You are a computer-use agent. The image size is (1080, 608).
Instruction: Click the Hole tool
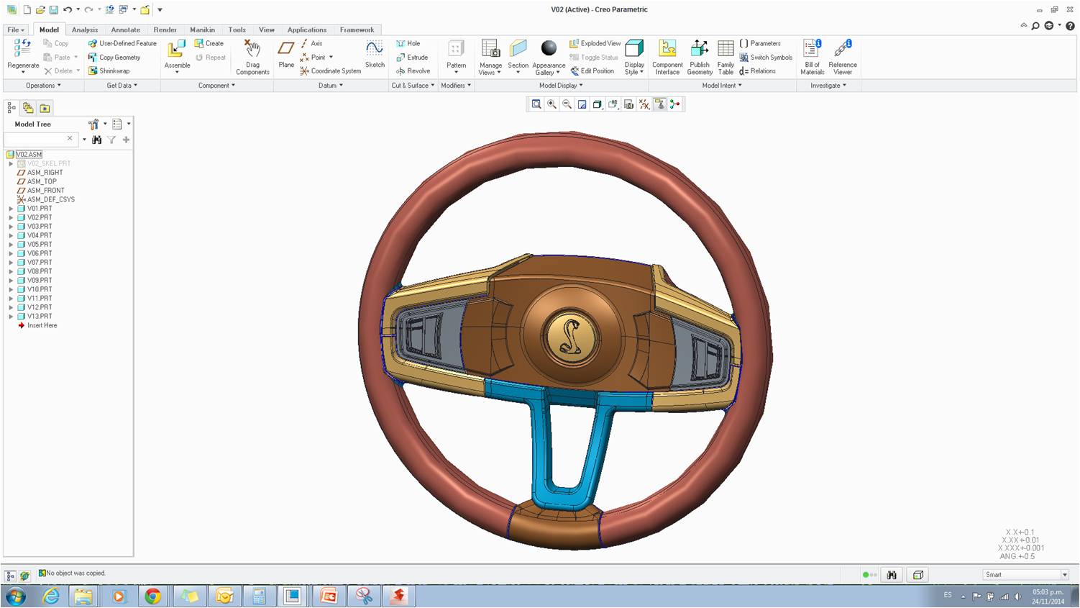[x=408, y=43]
